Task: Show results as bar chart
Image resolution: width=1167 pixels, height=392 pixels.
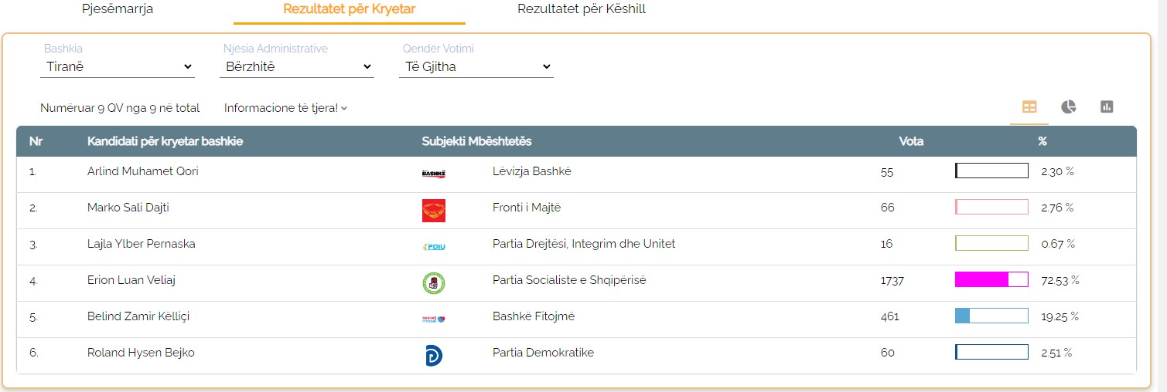Action: [x=1107, y=107]
